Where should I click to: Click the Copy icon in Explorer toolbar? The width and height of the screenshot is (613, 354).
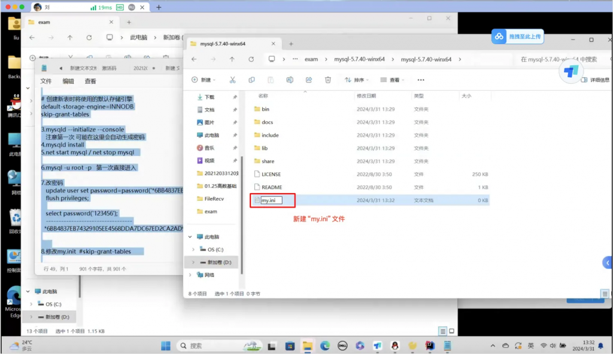pos(251,80)
